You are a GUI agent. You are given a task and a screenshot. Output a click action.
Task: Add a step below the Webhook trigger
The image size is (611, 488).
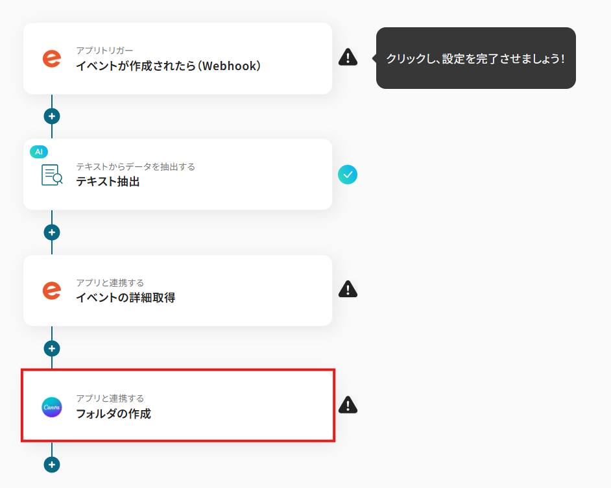point(52,116)
